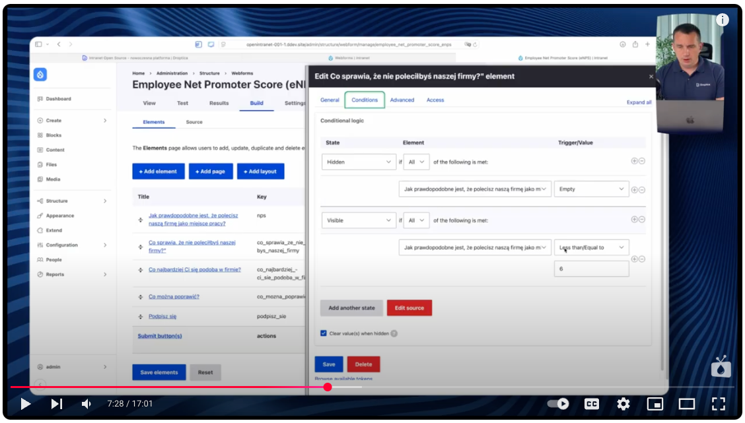The image size is (745, 423).
Task: Toggle Clear value(s) when hidden checkbox
Action: coord(324,333)
